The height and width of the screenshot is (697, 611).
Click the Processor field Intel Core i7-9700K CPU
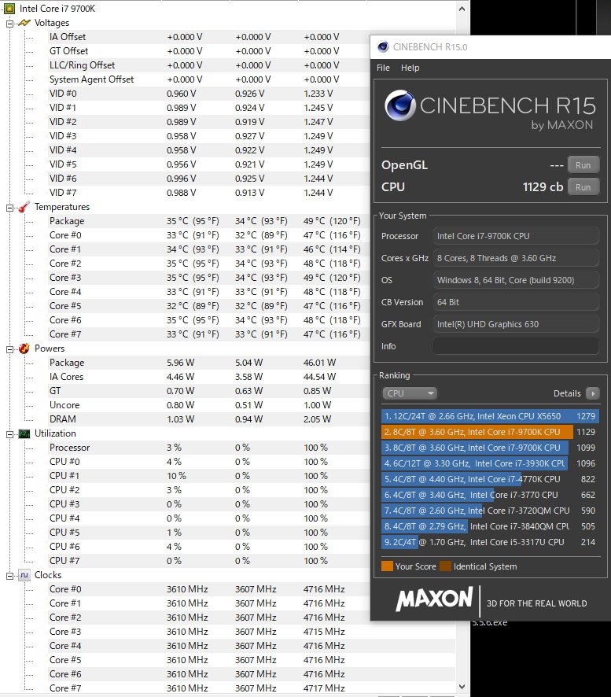[x=516, y=236]
